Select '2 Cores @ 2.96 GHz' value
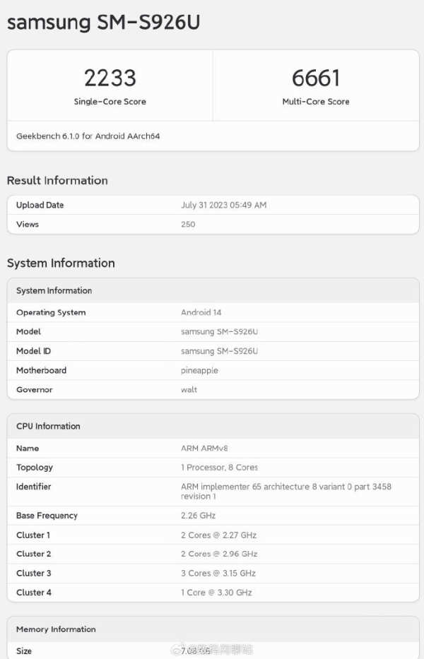 pos(219,554)
